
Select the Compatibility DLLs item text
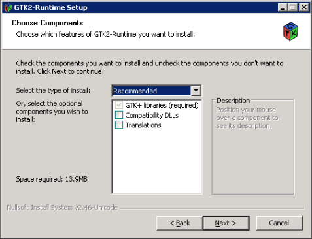click(152, 115)
